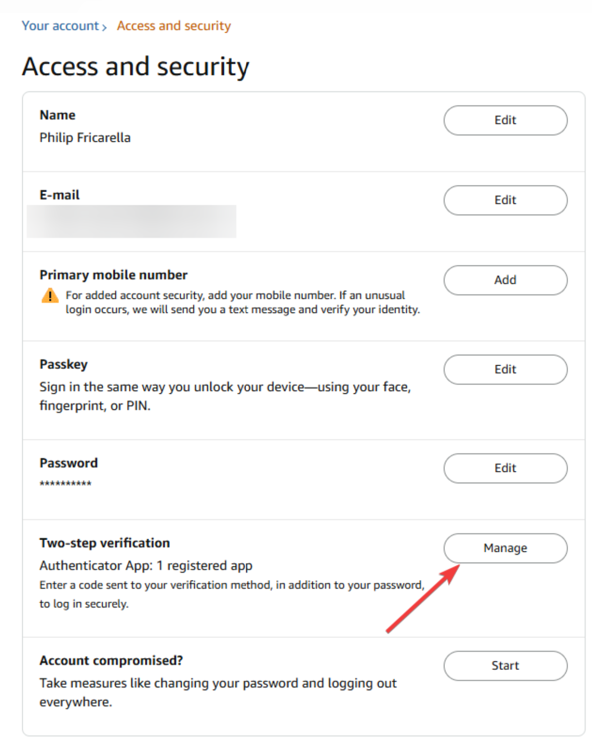592x749 pixels.
Task: Click the Account compromised? heading
Action: click(111, 660)
